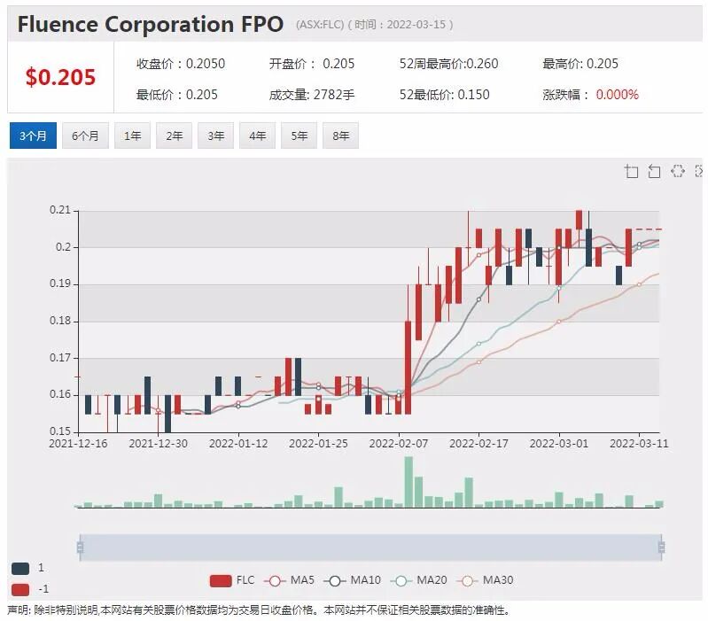Click the partially visible rightmost chart toolbar icon
708x621 pixels.
pyautogui.click(x=698, y=171)
